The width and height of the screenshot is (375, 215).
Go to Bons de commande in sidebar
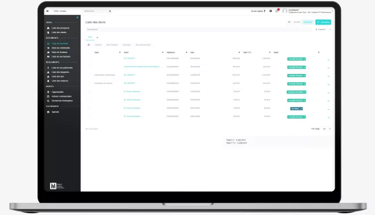coord(61,48)
